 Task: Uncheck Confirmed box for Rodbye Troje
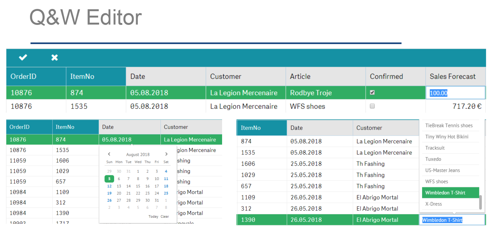click(372, 93)
